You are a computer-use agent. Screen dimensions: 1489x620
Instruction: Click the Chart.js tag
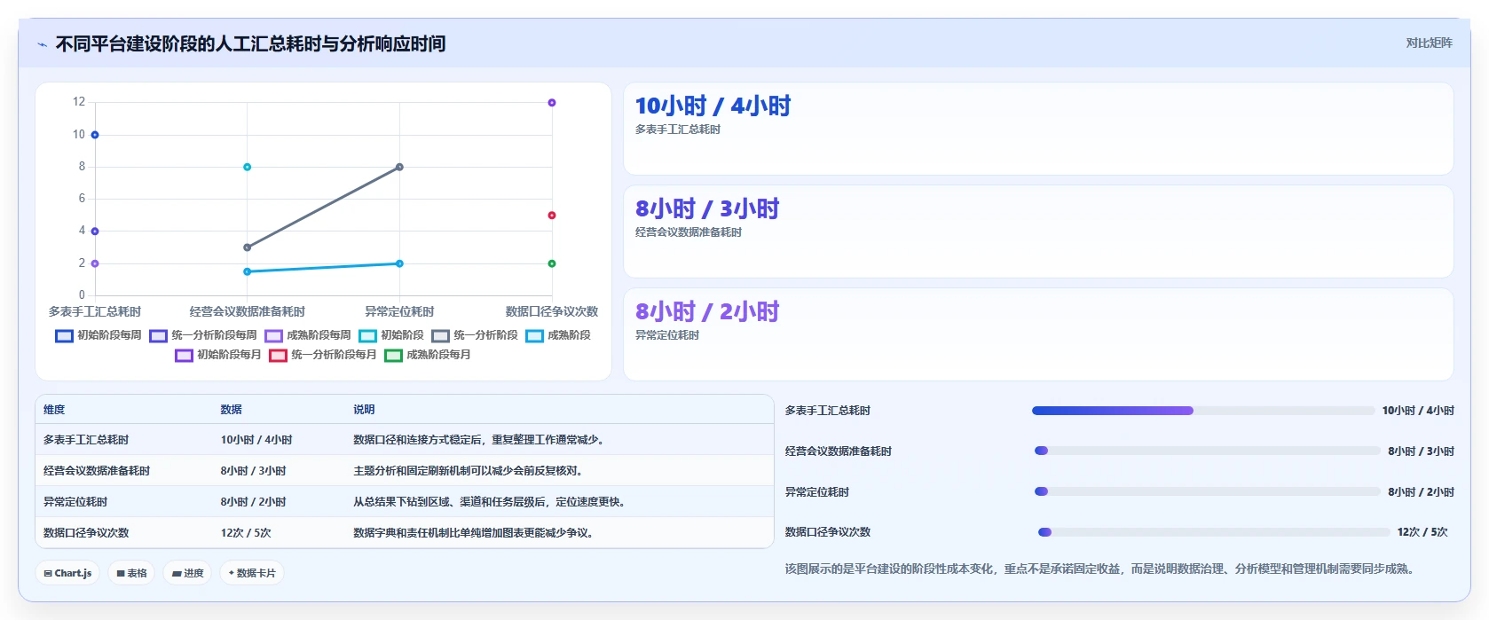(67, 573)
